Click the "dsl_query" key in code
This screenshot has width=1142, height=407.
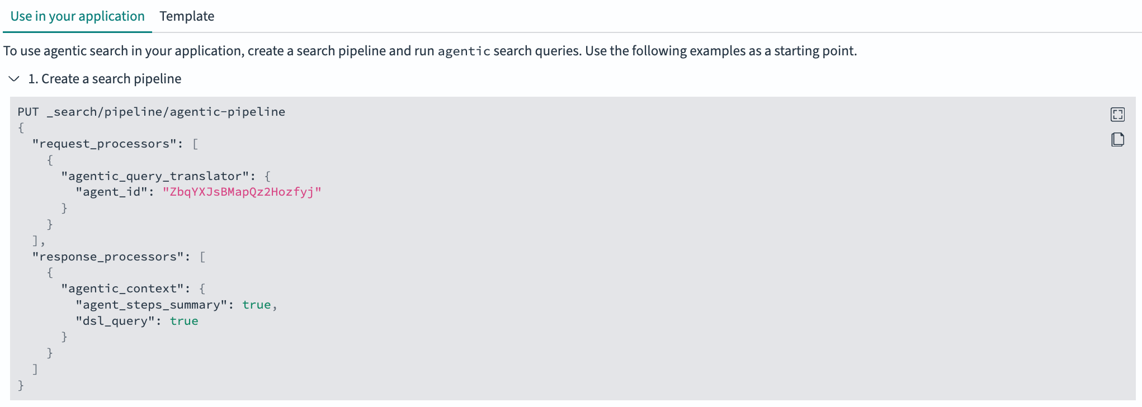[x=115, y=321]
